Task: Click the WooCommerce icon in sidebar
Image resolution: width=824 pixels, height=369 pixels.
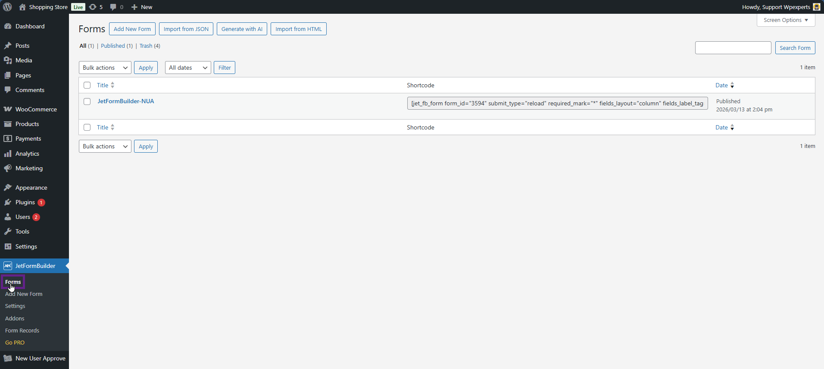Action: [x=8, y=109]
